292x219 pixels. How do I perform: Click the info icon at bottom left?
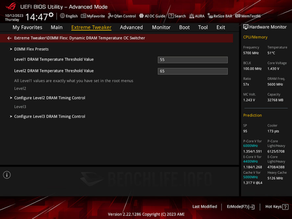click(x=7, y=175)
